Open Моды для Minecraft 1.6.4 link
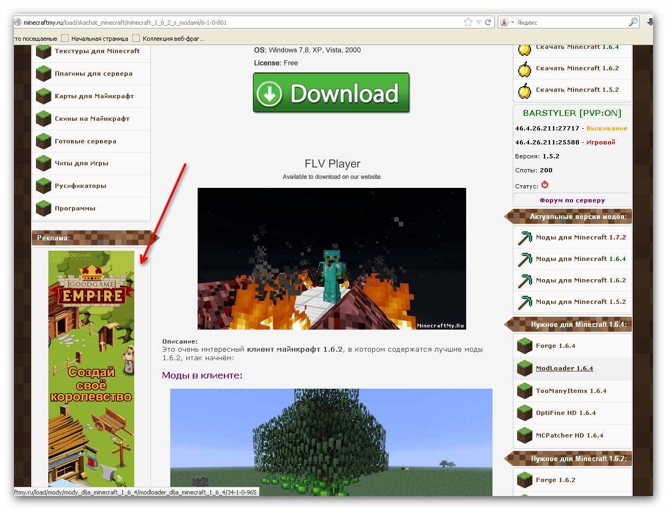 click(581, 259)
